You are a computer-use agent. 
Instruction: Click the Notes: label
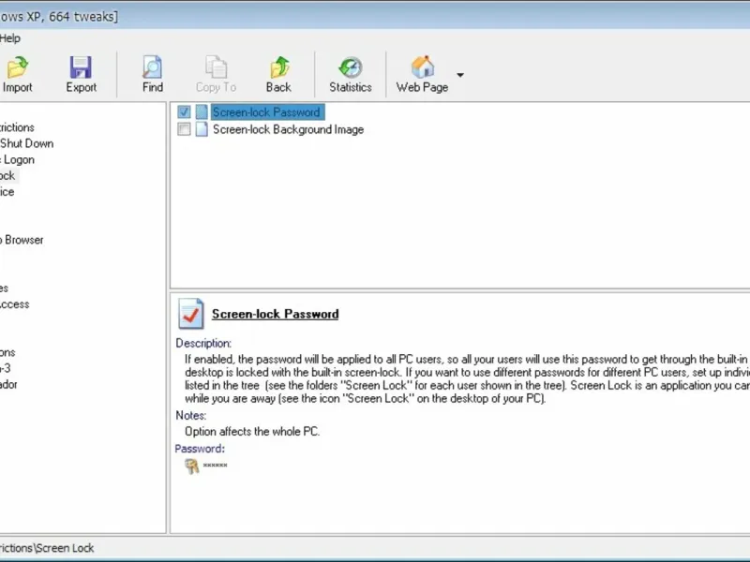pyautogui.click(x=191, y=415)
